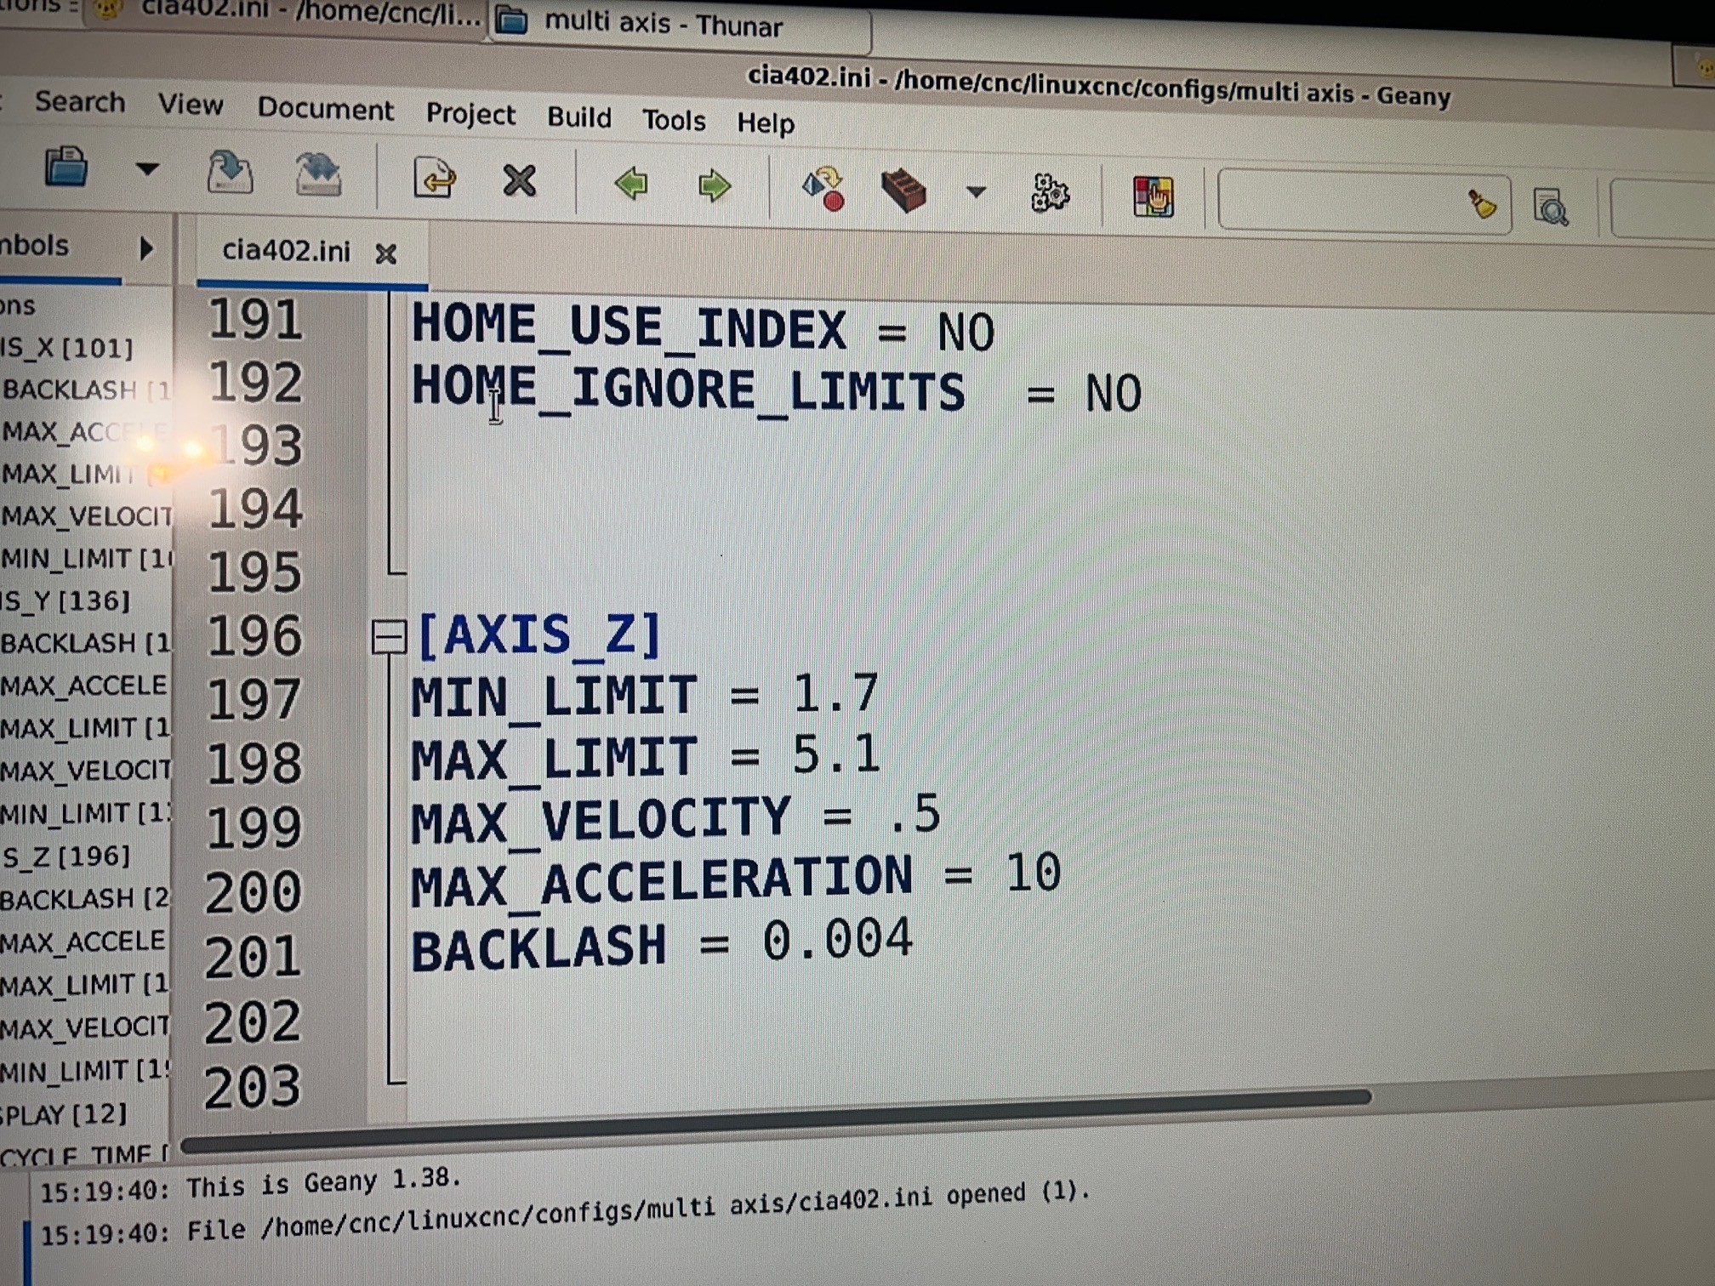Viewport: 1715px width, 1286px height.
Task: Click the Open file toolbar icon
Action: pos(66,167)
